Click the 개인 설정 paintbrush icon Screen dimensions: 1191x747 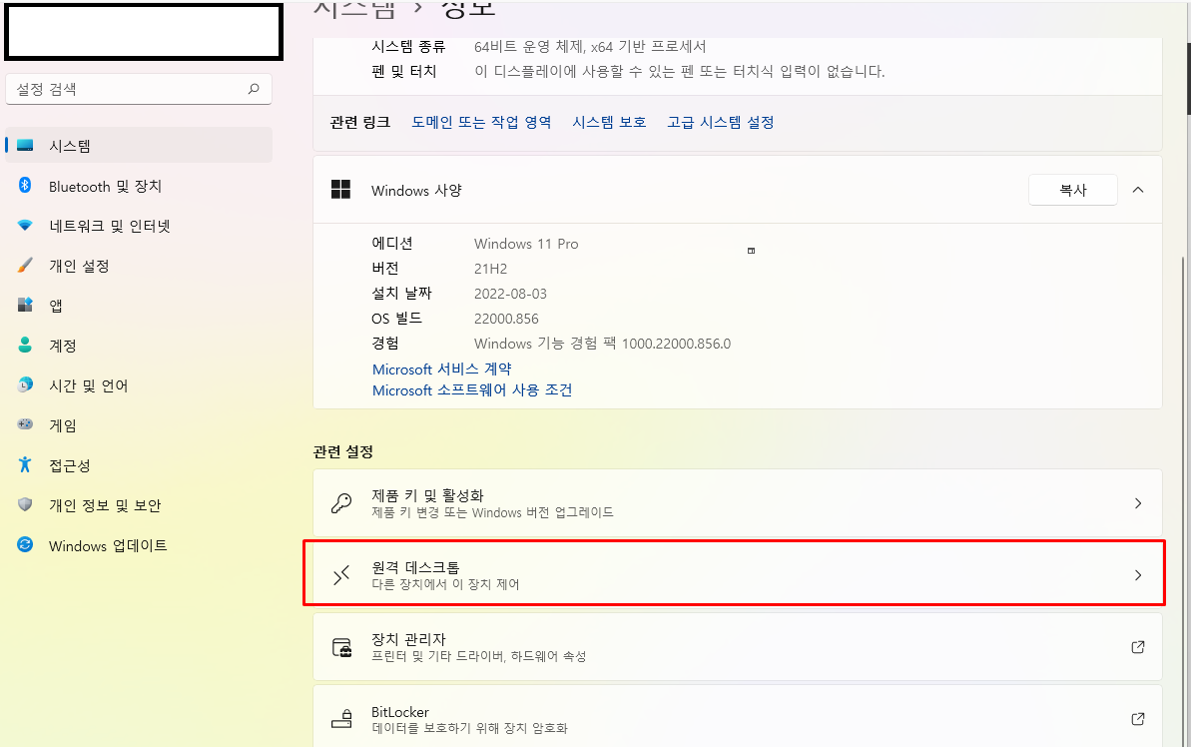[25, 266]
